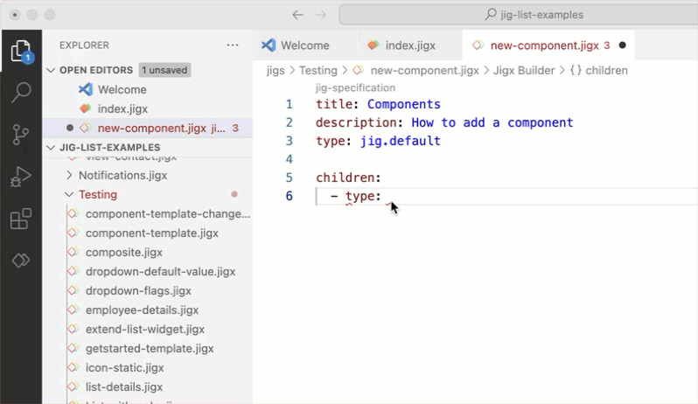698x404 pixels.
Task: Collapse the Testing folder
Action: coord(98,194)
